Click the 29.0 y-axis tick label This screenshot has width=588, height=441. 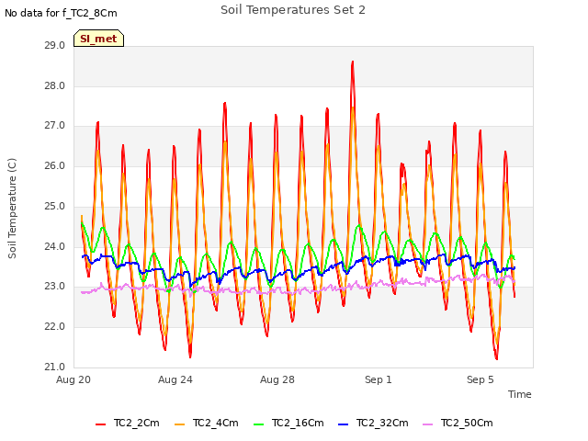point(55,46)
